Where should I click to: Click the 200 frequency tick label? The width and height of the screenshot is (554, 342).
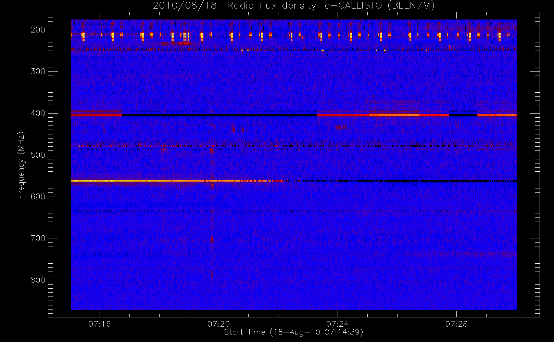point(38,30)
